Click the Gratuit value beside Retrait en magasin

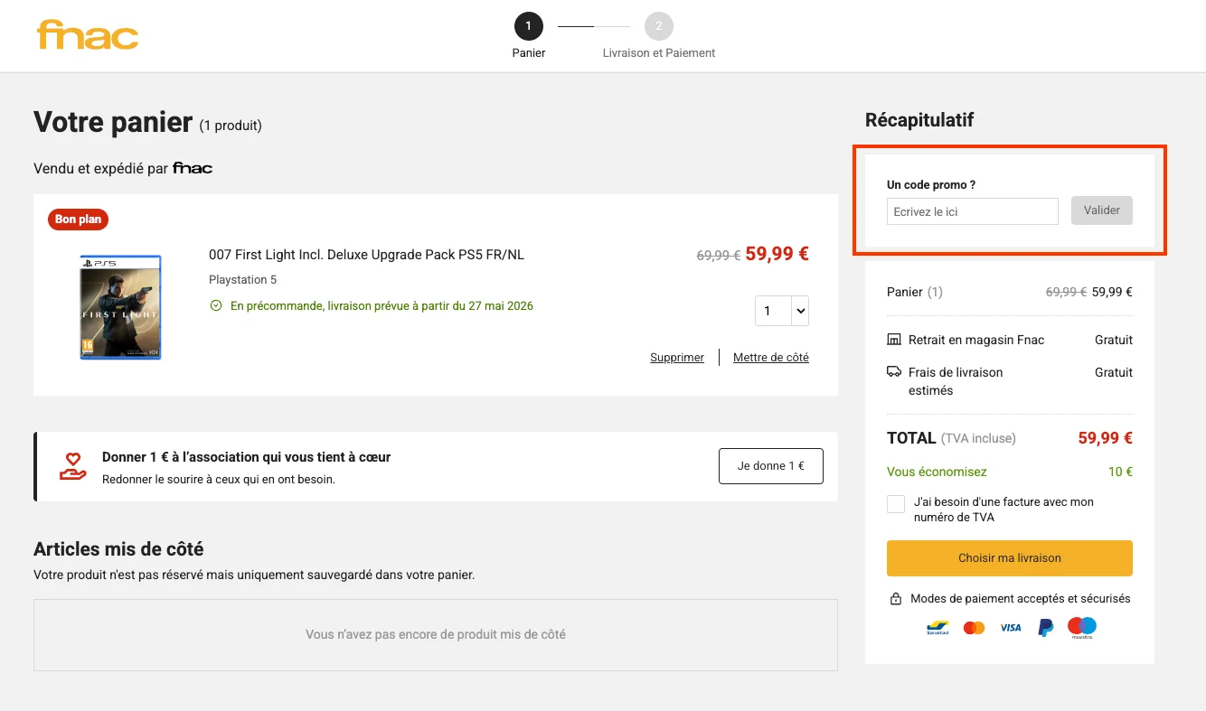point(1114,340)
